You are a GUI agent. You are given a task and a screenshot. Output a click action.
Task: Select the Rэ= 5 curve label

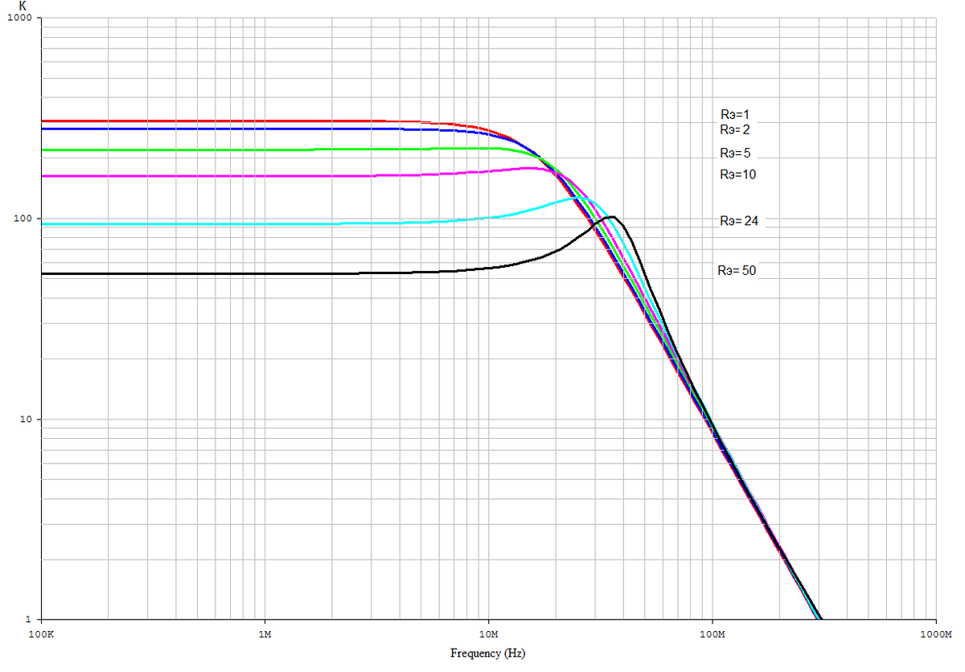735,154
